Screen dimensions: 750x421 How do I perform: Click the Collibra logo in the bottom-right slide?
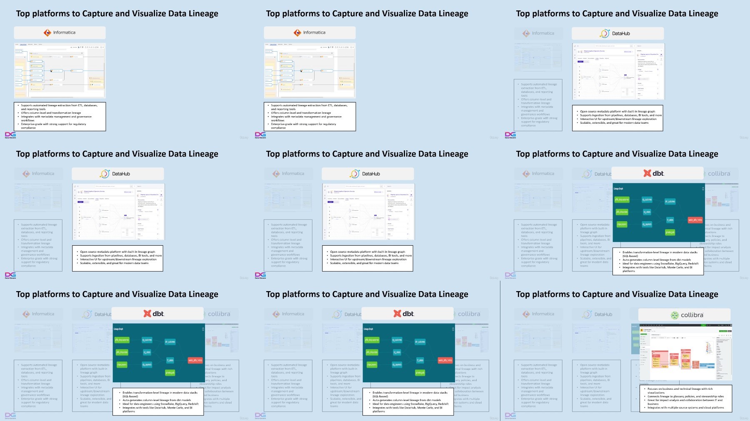pyautogui.click(x=687, y=315)
